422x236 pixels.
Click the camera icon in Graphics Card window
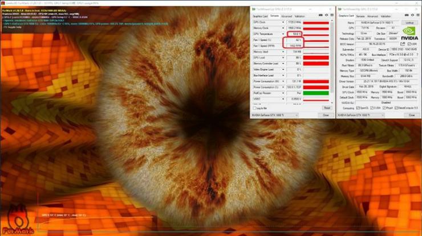407,15
